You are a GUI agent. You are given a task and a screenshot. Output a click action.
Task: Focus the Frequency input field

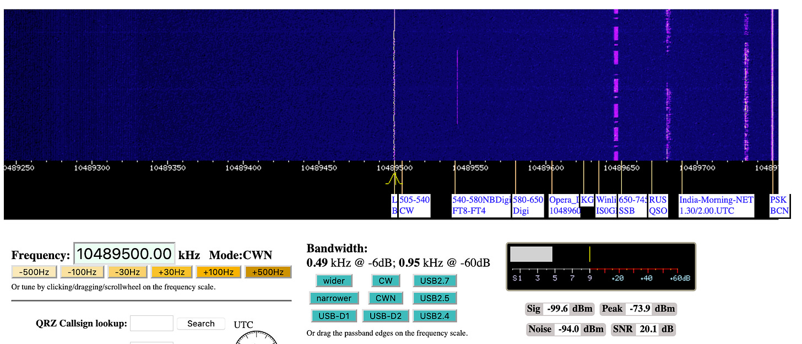tap(124, 254)
